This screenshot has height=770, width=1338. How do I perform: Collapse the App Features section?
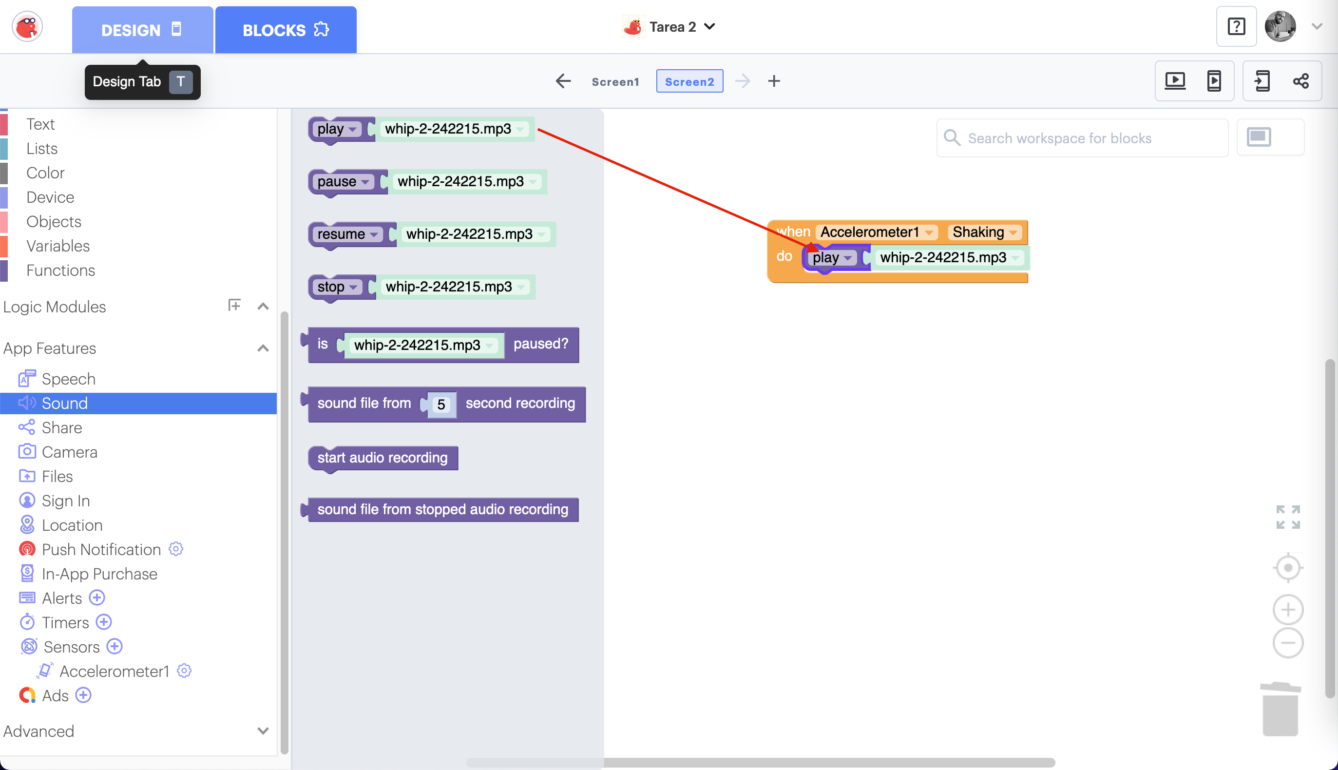click(263, 348)
